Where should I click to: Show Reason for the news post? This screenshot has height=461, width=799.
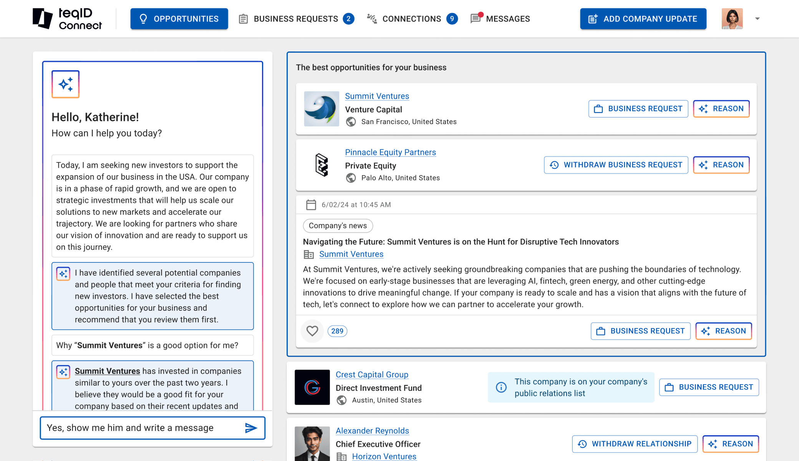pos(724,331)
